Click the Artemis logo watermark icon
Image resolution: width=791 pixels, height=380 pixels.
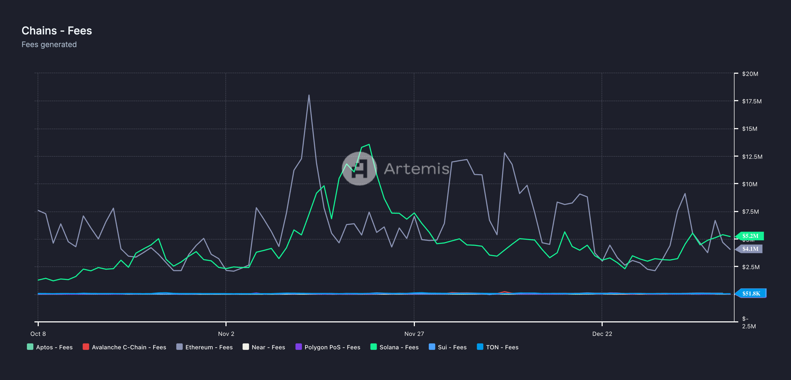[x=359, y=169]
